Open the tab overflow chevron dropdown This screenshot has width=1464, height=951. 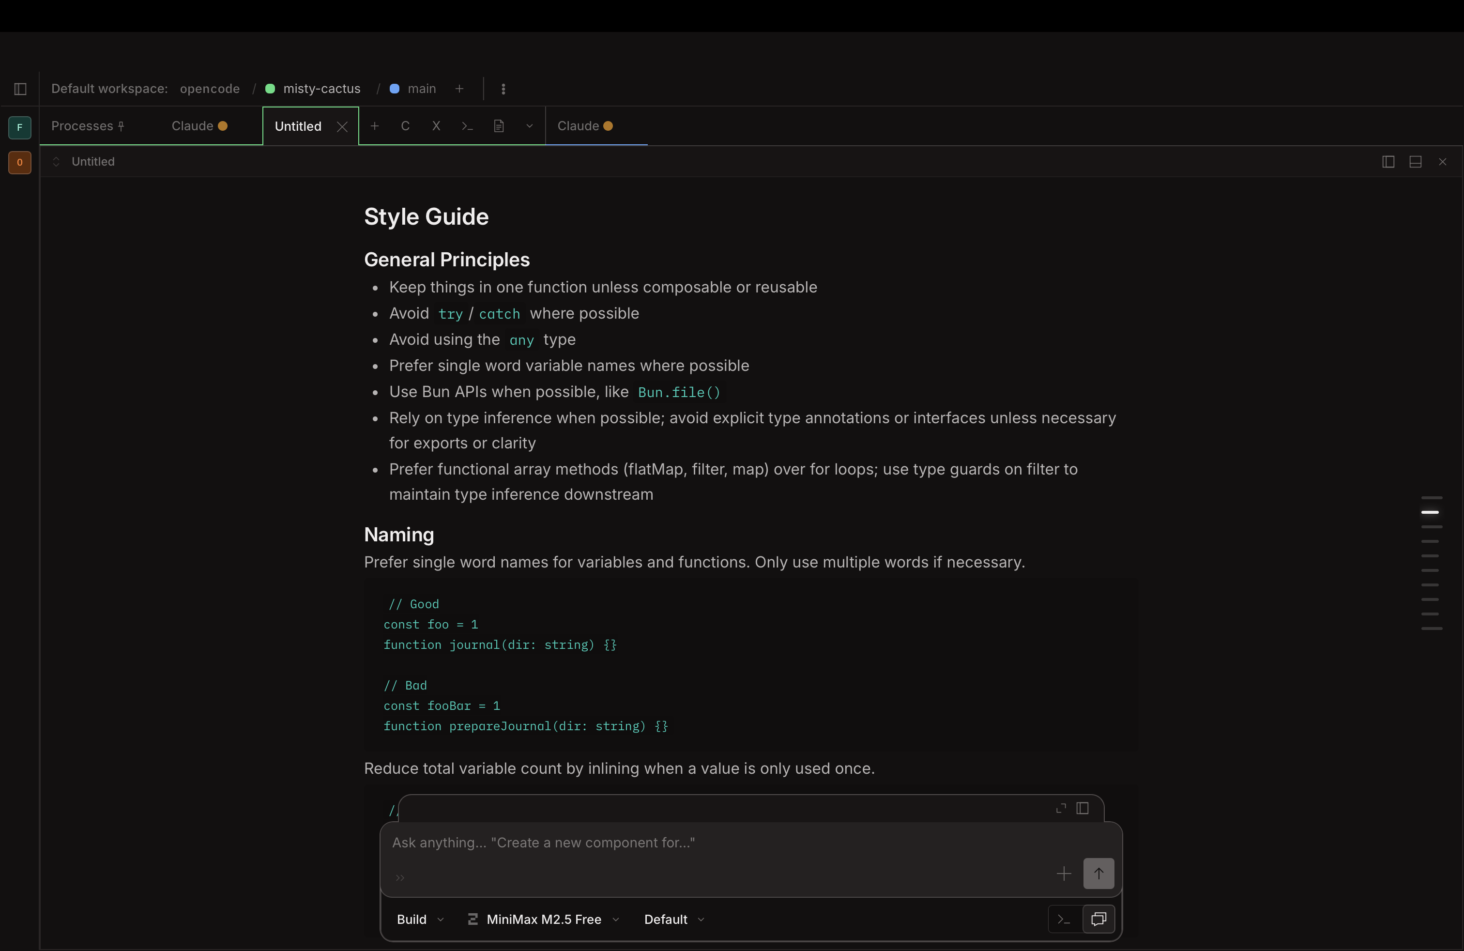(530, 127)
